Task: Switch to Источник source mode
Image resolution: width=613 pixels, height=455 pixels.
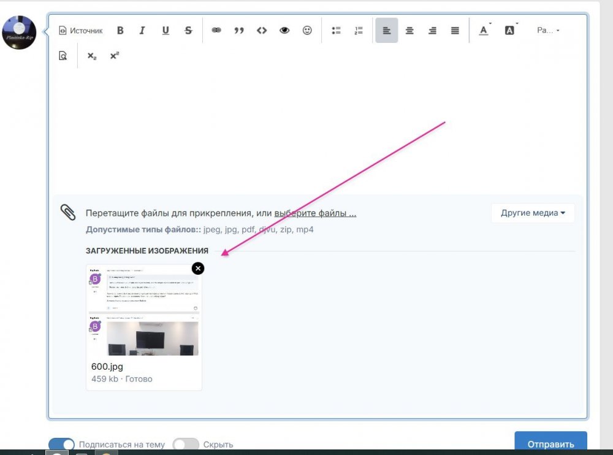Action: 80,31
